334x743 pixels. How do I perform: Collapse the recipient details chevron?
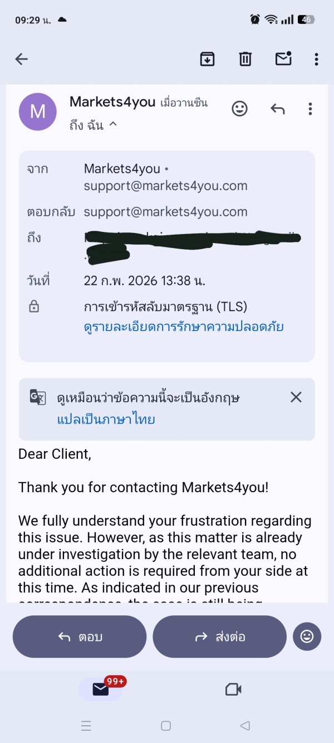113,124
